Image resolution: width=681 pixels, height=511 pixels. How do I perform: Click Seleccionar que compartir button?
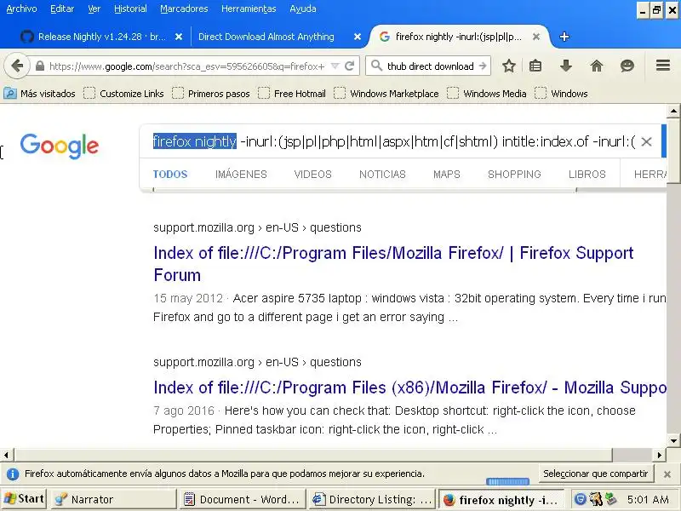coord(595,474)
